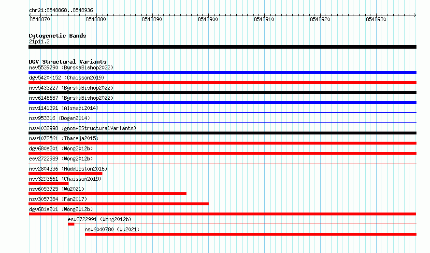
Task: Click the red bar for nsv6053725
Action: pyautogui.click(x=107, y=194)
